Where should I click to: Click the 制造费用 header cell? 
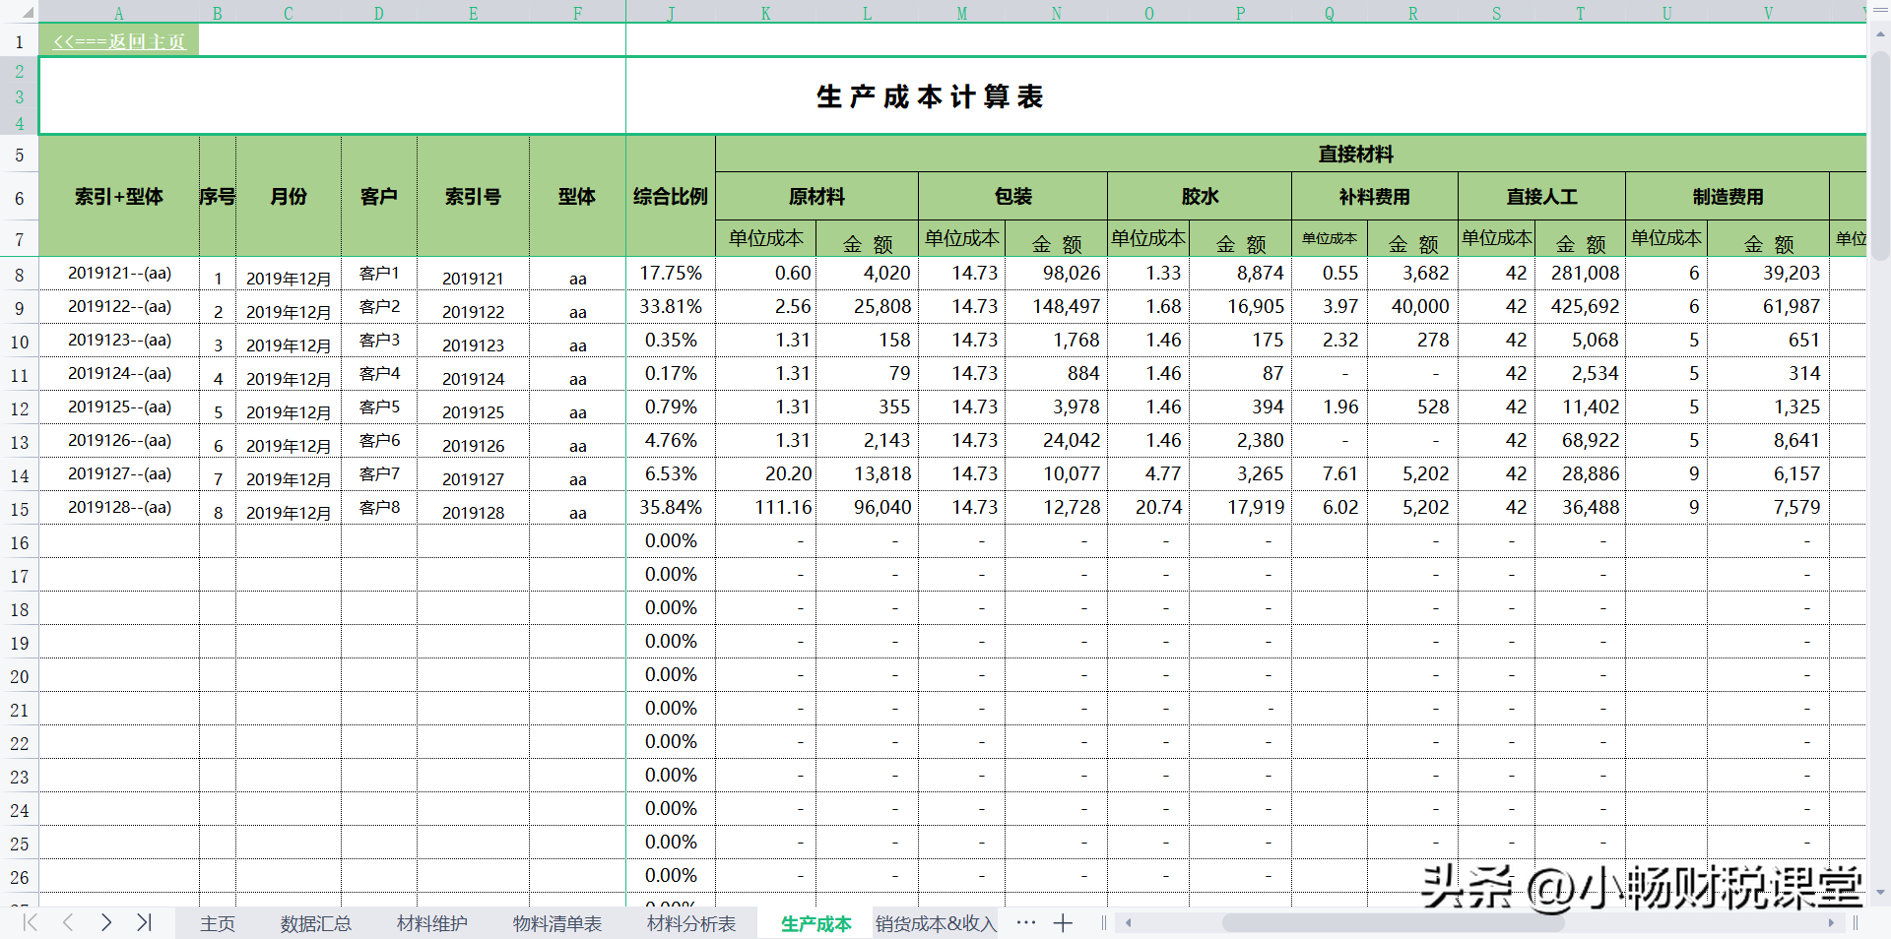[1728, 197]
